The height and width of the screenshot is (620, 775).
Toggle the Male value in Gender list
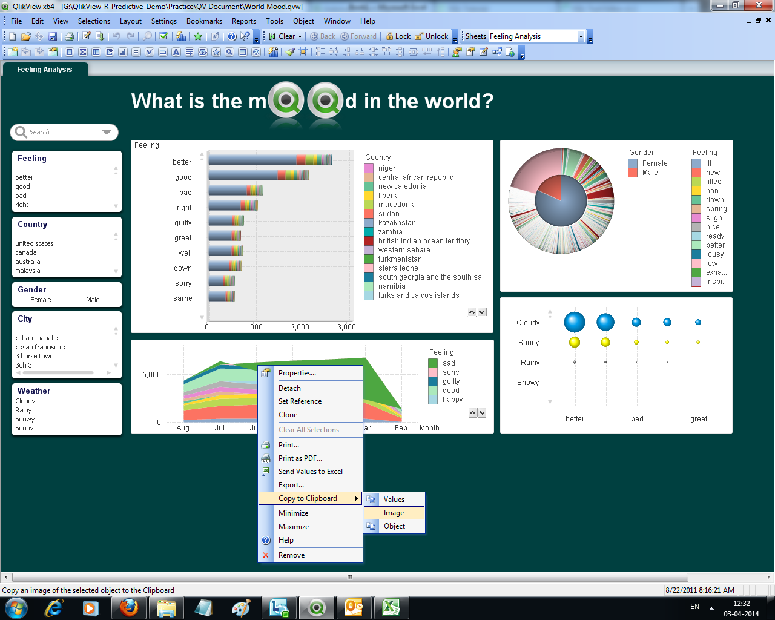93,300
